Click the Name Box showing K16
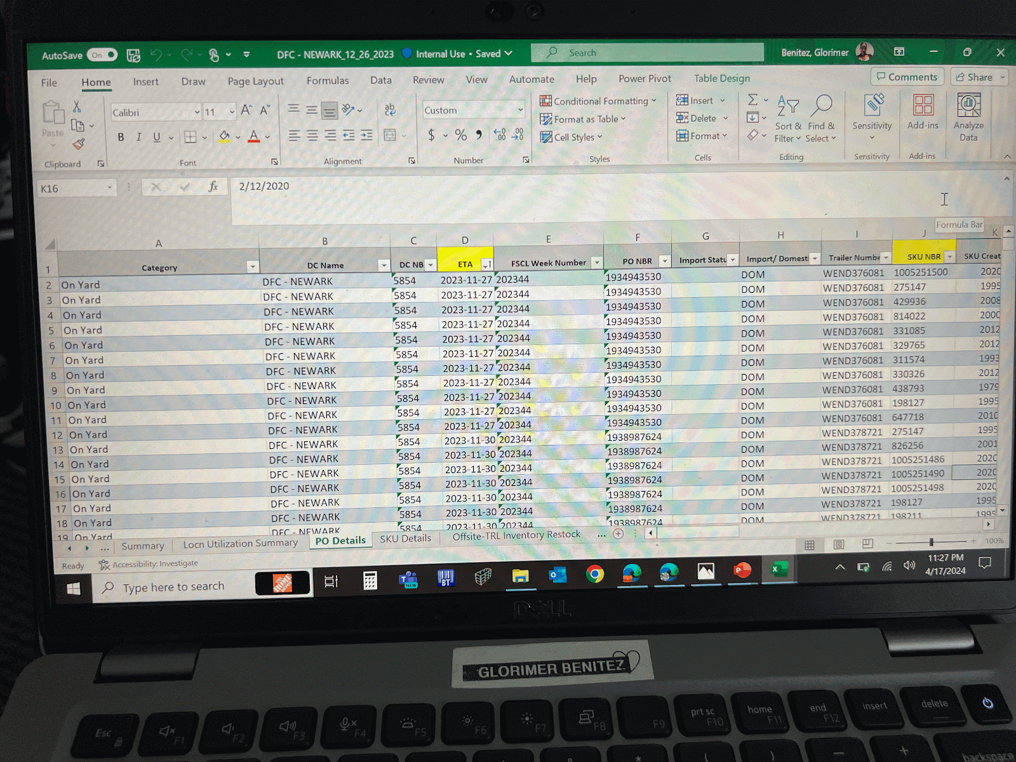Screen dimensions: 1016x762 click(x=76, y=189)
